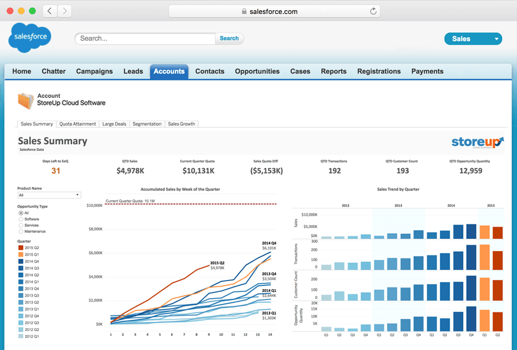
Task: Navigate to the Reports menu item
Action: pos(334,71)
